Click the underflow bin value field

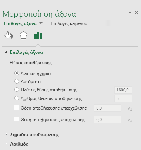click(108, 120)
